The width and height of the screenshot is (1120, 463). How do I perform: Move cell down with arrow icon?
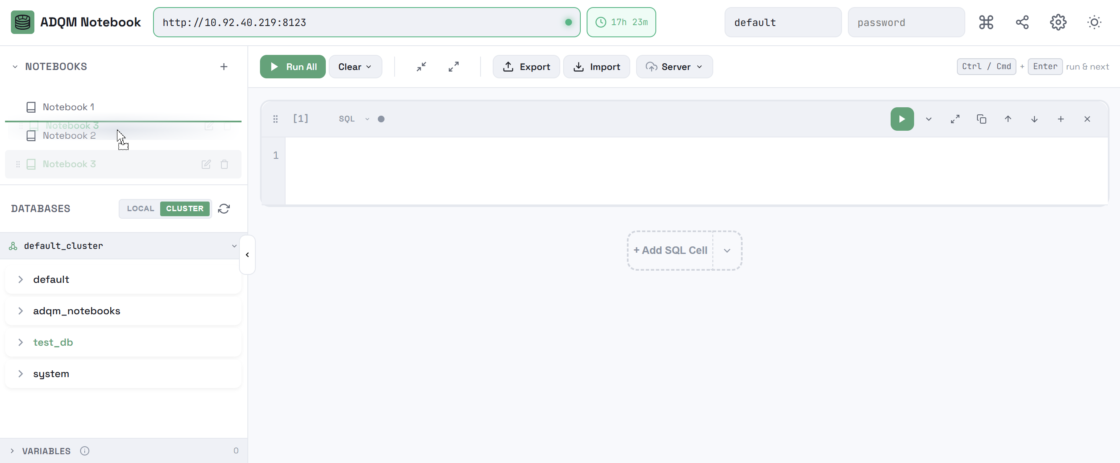pos(1034,119)
